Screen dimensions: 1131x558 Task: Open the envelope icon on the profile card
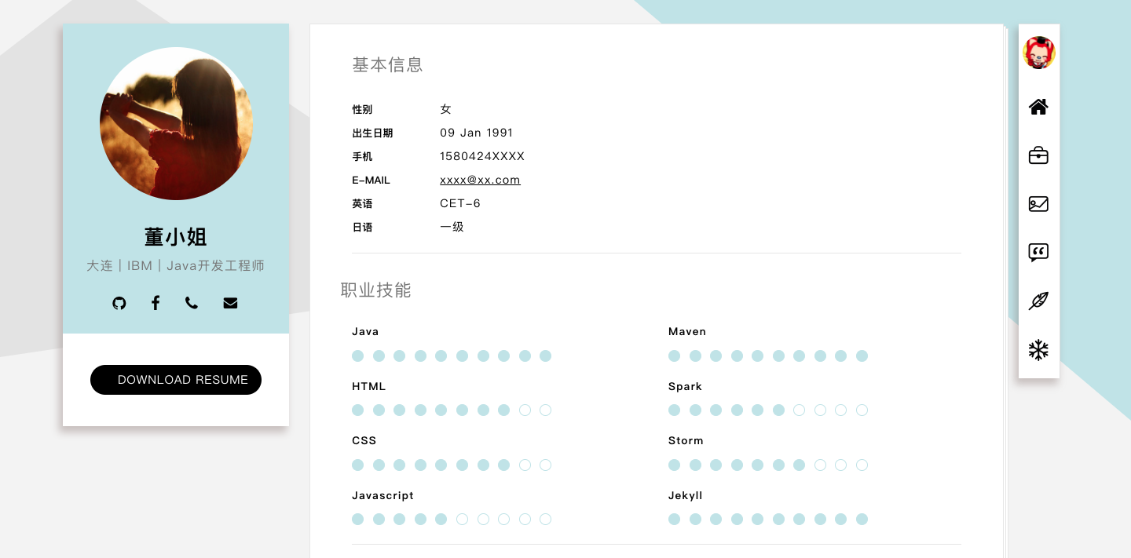click(x=230, y=303)
